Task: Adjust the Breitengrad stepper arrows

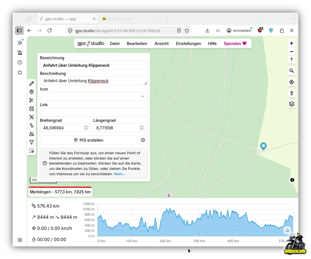Action: click(86, 128)
